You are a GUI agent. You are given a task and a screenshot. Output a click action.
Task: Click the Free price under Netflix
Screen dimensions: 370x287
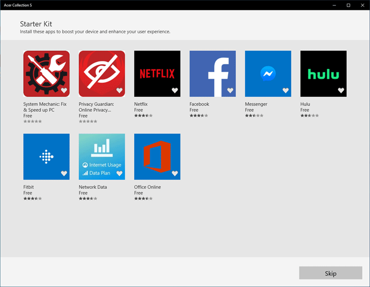click(x=139, y=110)
